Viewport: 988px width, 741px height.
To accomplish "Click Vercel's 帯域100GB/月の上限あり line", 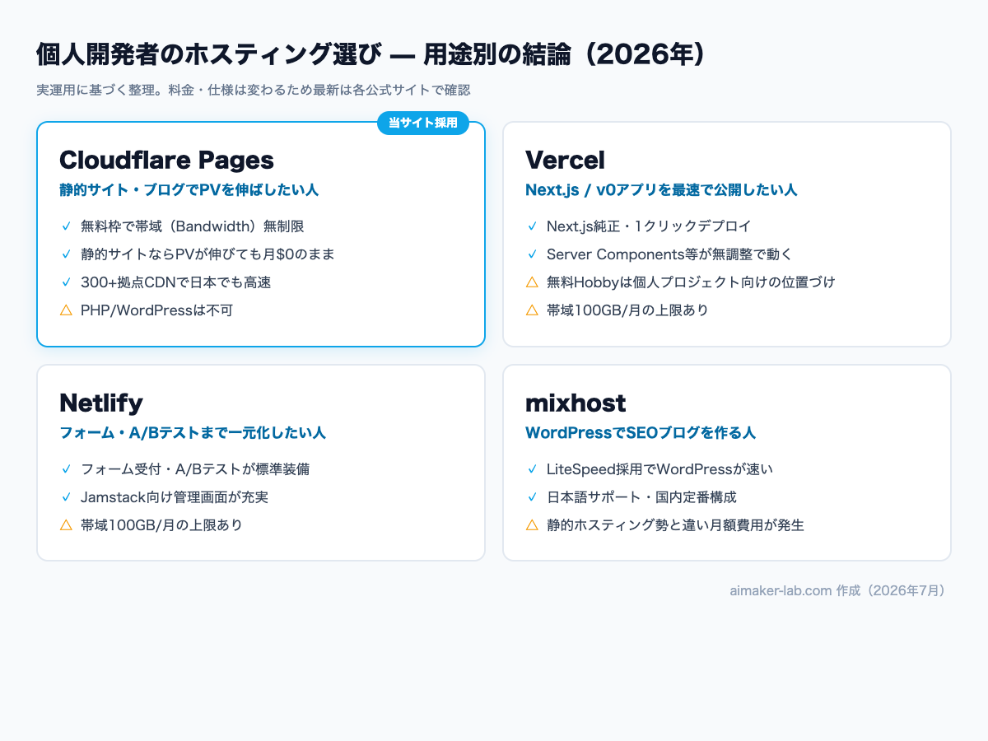I will (627, 310).
